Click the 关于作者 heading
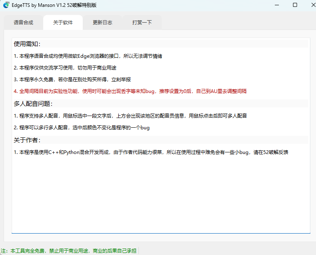316x255 pixels. (27, 140)
